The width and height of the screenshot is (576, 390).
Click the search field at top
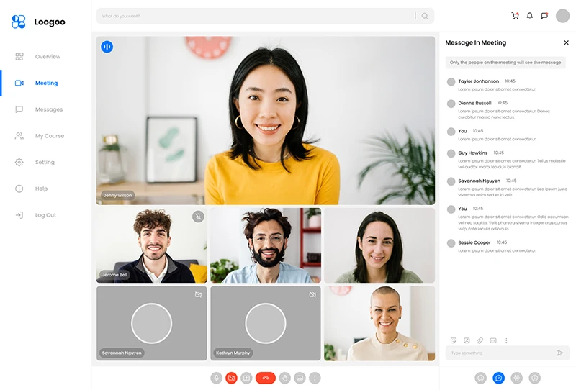coord(256,16)
